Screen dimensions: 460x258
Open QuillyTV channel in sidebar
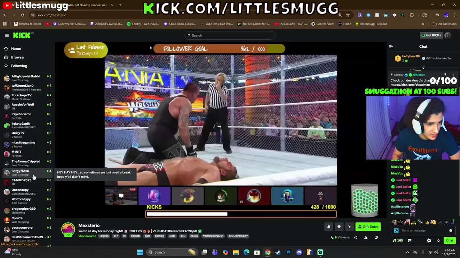pos(27,135)
